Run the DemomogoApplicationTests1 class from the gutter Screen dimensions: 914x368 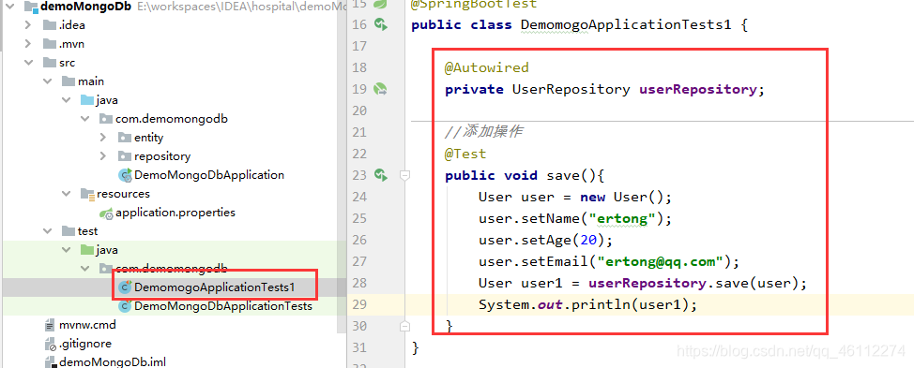[381, 24]
